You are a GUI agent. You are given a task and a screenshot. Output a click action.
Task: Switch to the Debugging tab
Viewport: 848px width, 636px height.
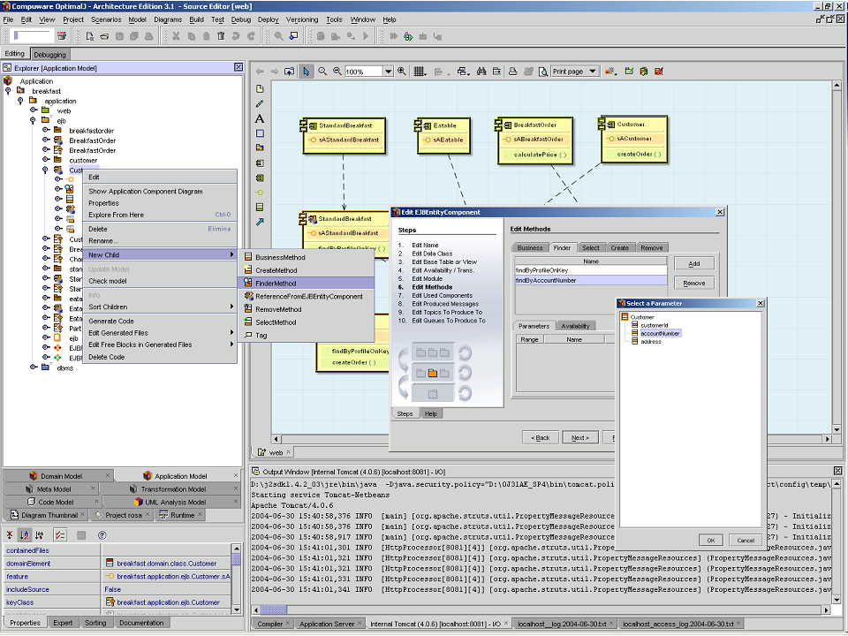pyautogui.click(x=49, y=55)
